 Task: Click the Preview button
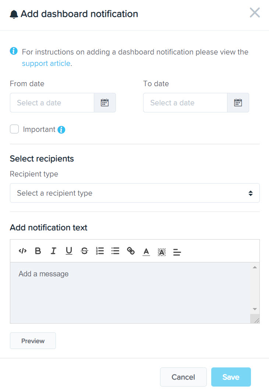[x=33, y=341]
